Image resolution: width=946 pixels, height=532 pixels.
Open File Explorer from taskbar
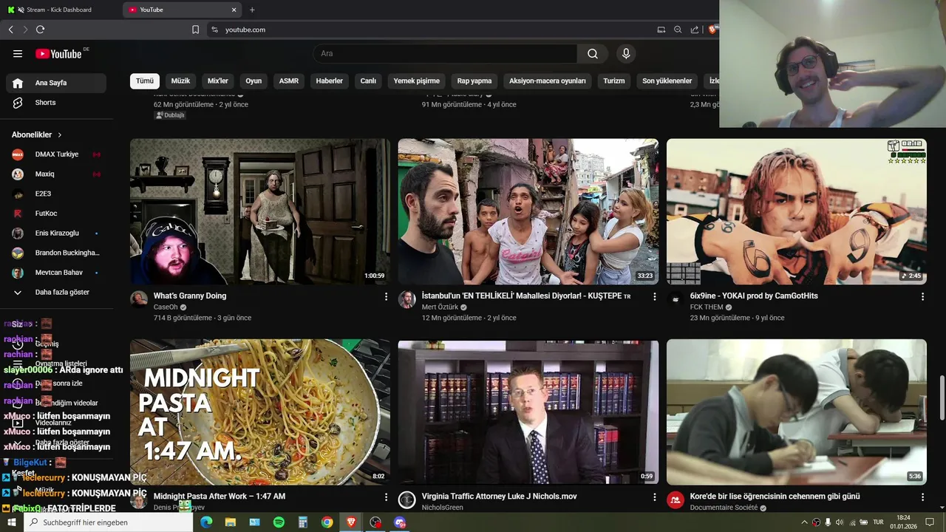(x=231, y=522)
